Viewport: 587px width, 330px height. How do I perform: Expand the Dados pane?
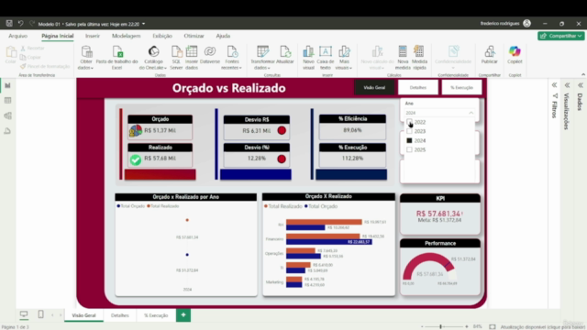[x=581, y=85]
